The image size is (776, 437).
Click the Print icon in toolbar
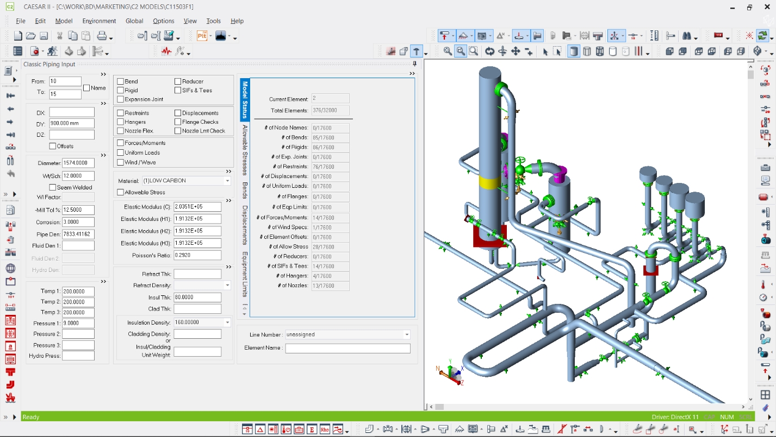(102, 36)
